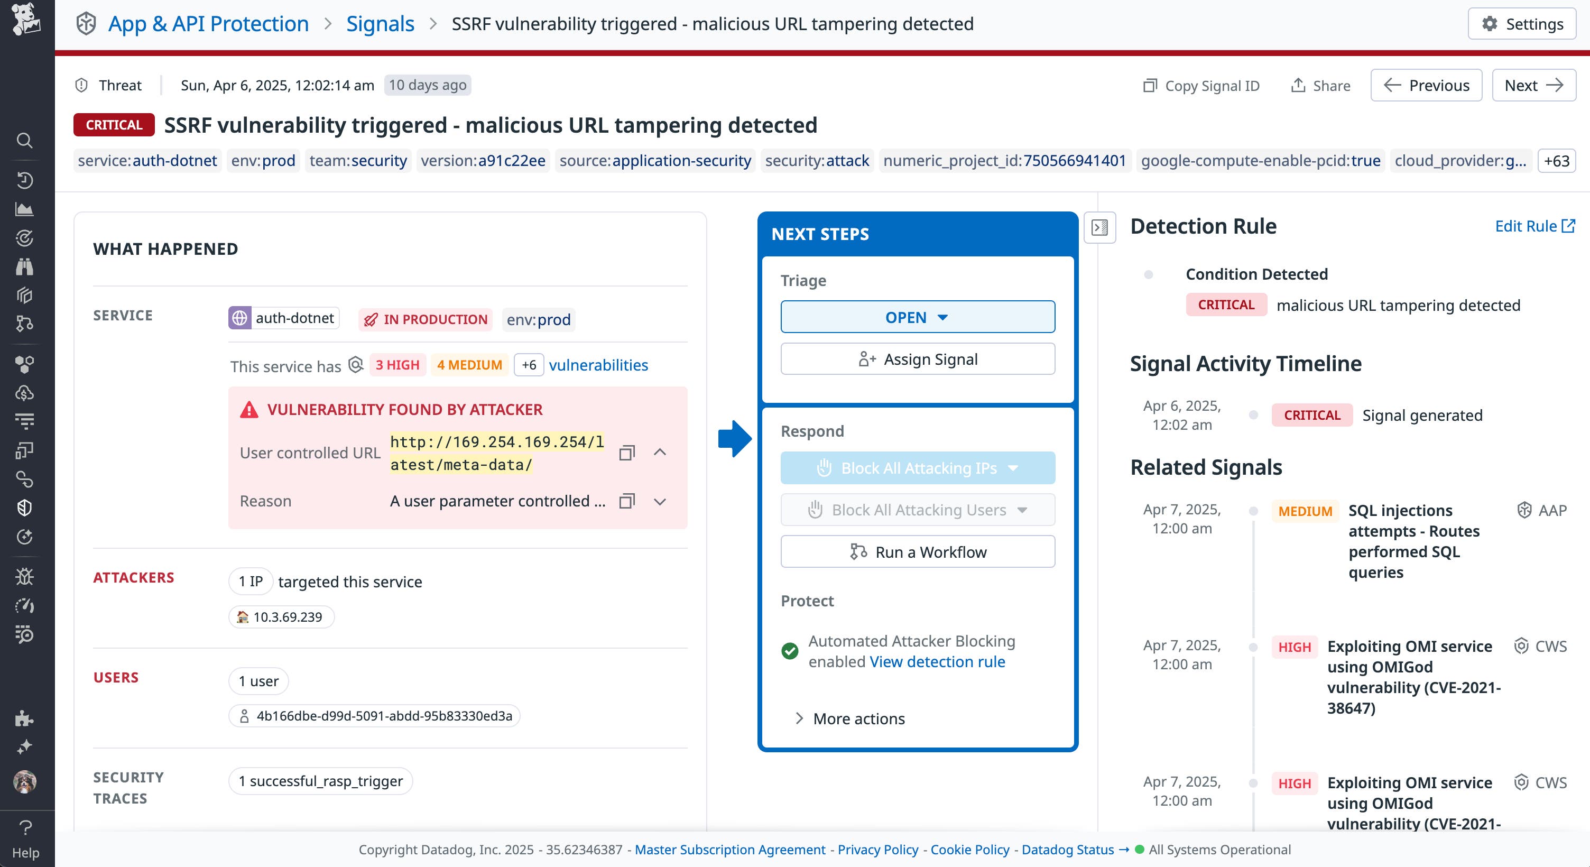Viewport: 1590px width, 867px height.
Task: Click the Assign Signal button
Action: (917, 359)
